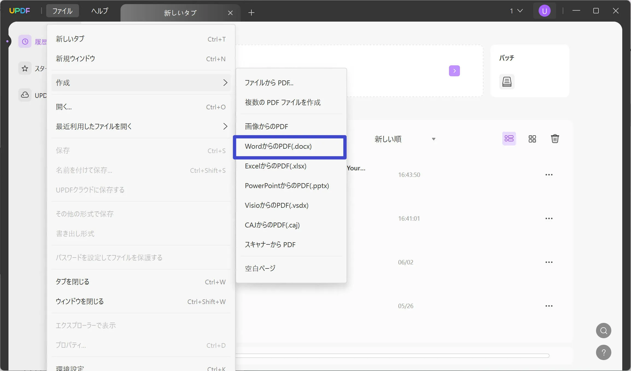Choose スキャナーから PDF option

point(291,245)
